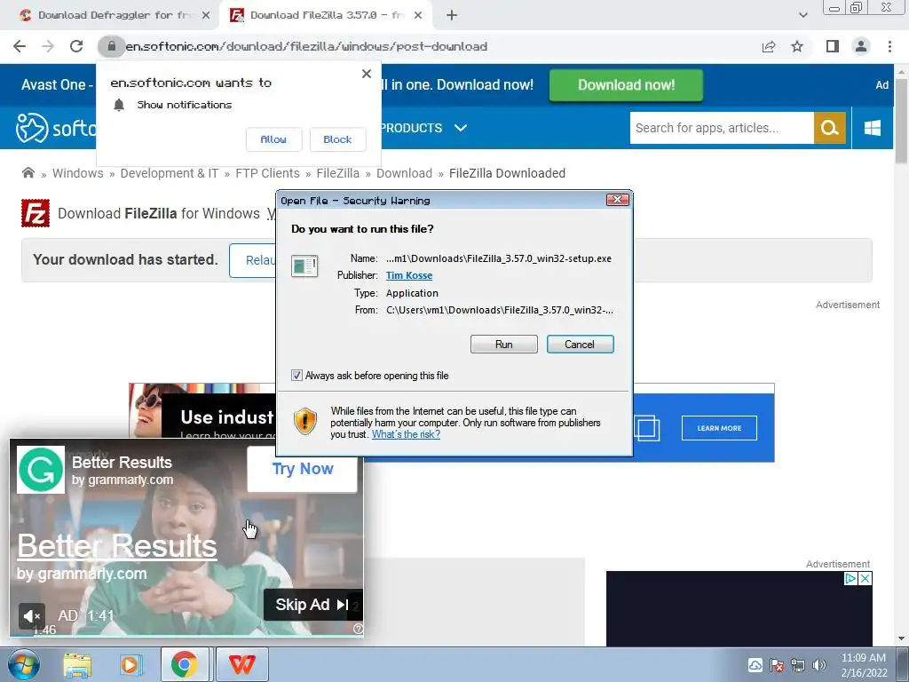Open the Windows Start menu
This screenshot has width=909, height=682.
(x=24, y=664)
